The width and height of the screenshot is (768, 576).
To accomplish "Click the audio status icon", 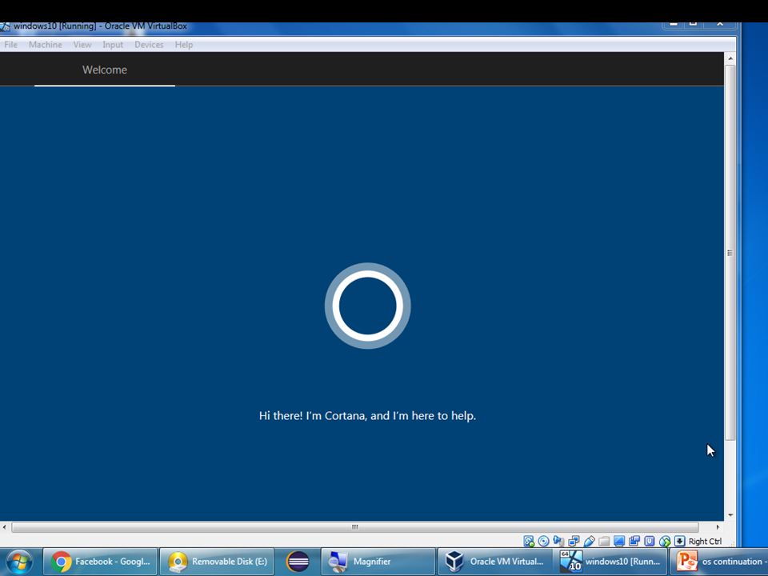I will tap(558, 541).
